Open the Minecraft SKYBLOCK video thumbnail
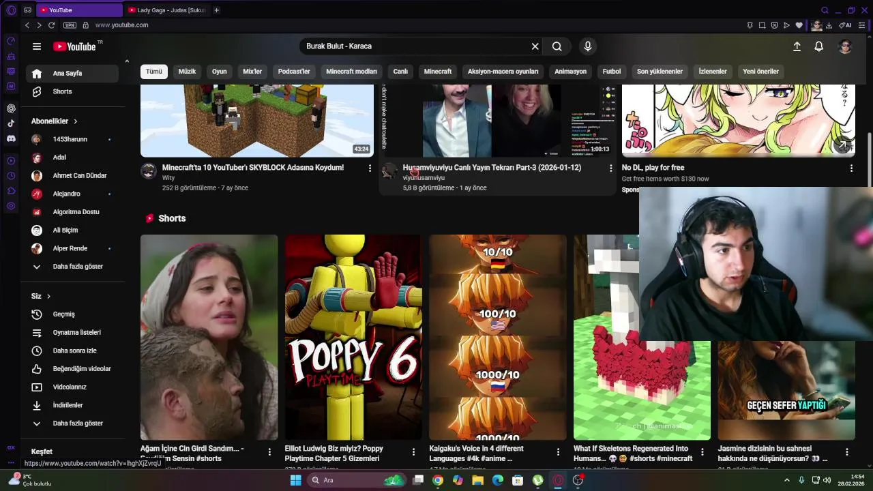This screenshot has height=491, width=873. pos(257,121)
